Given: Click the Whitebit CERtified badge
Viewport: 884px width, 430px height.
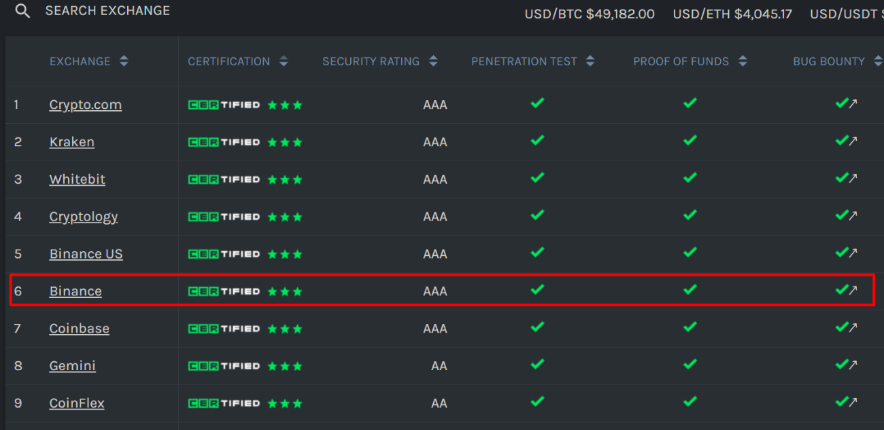Looking at the screenshot, I should 224,180.
